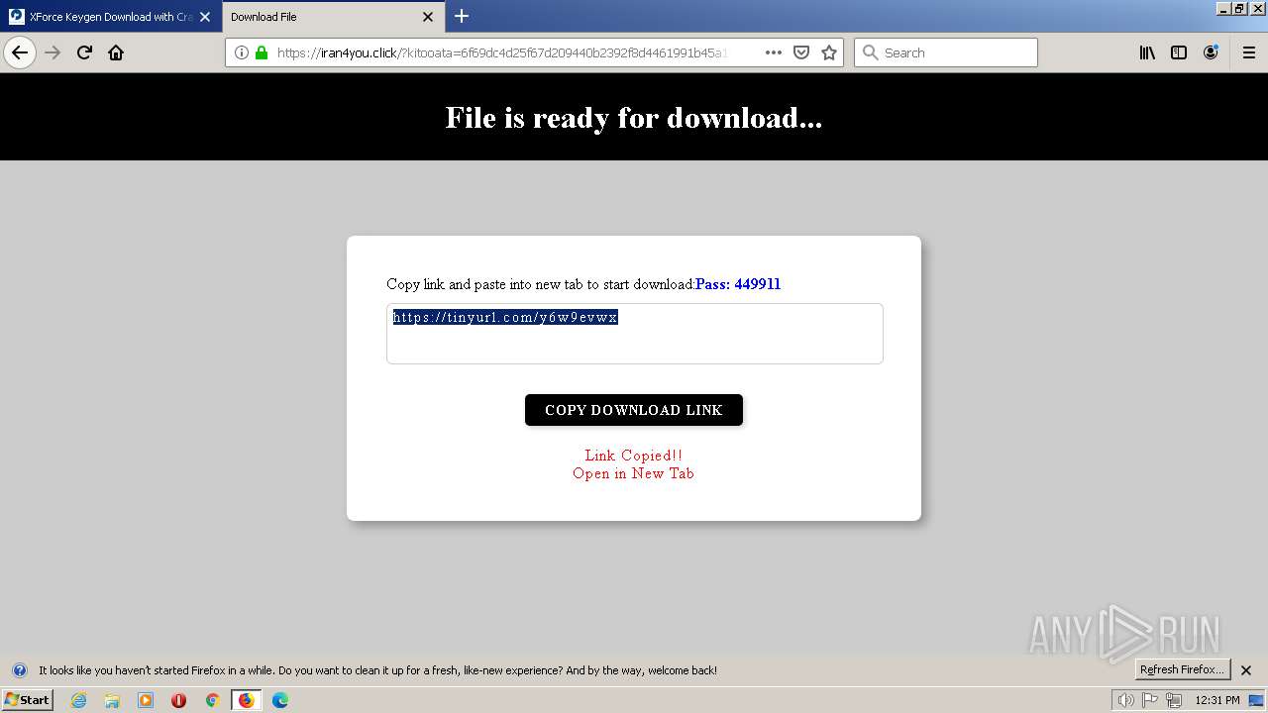Launch Edge from taskbar
This screenshot has height=713, width=1268.
pyautogui.click(x=280, y=700)
